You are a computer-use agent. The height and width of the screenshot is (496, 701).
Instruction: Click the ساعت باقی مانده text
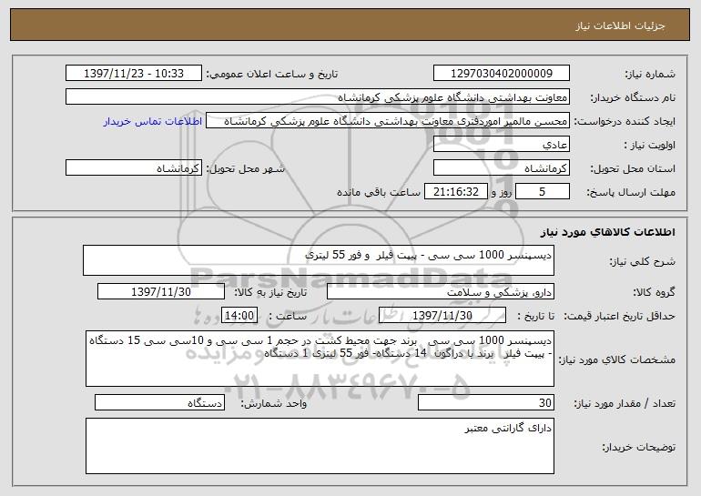coord(379,192)
